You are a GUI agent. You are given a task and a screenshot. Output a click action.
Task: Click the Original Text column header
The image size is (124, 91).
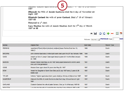click(35, 45)
